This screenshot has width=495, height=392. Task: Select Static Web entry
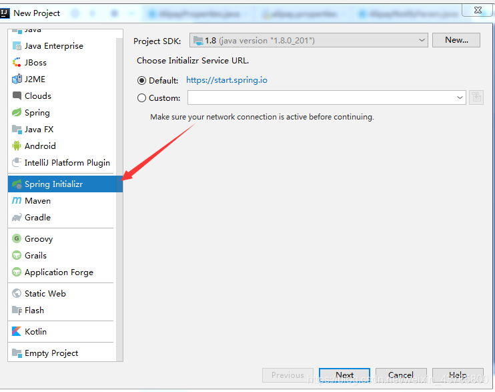62,293
